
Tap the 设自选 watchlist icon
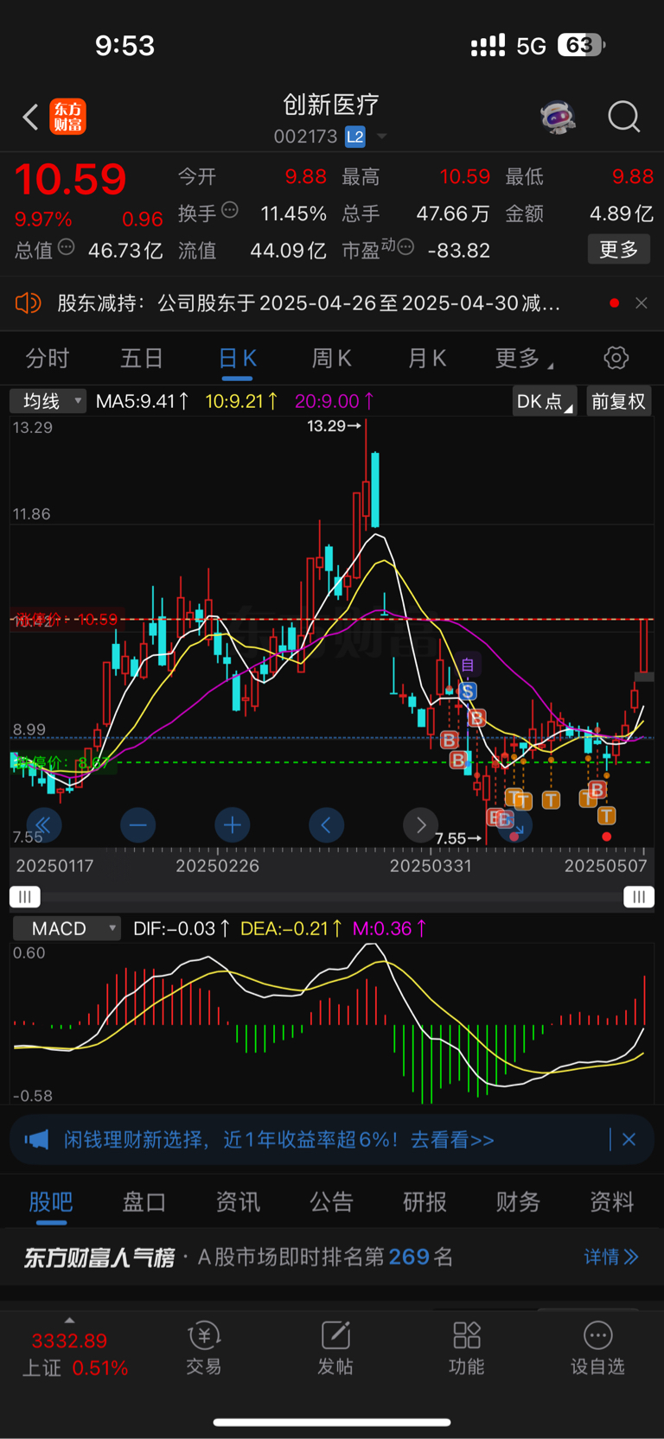point(597,1348)
